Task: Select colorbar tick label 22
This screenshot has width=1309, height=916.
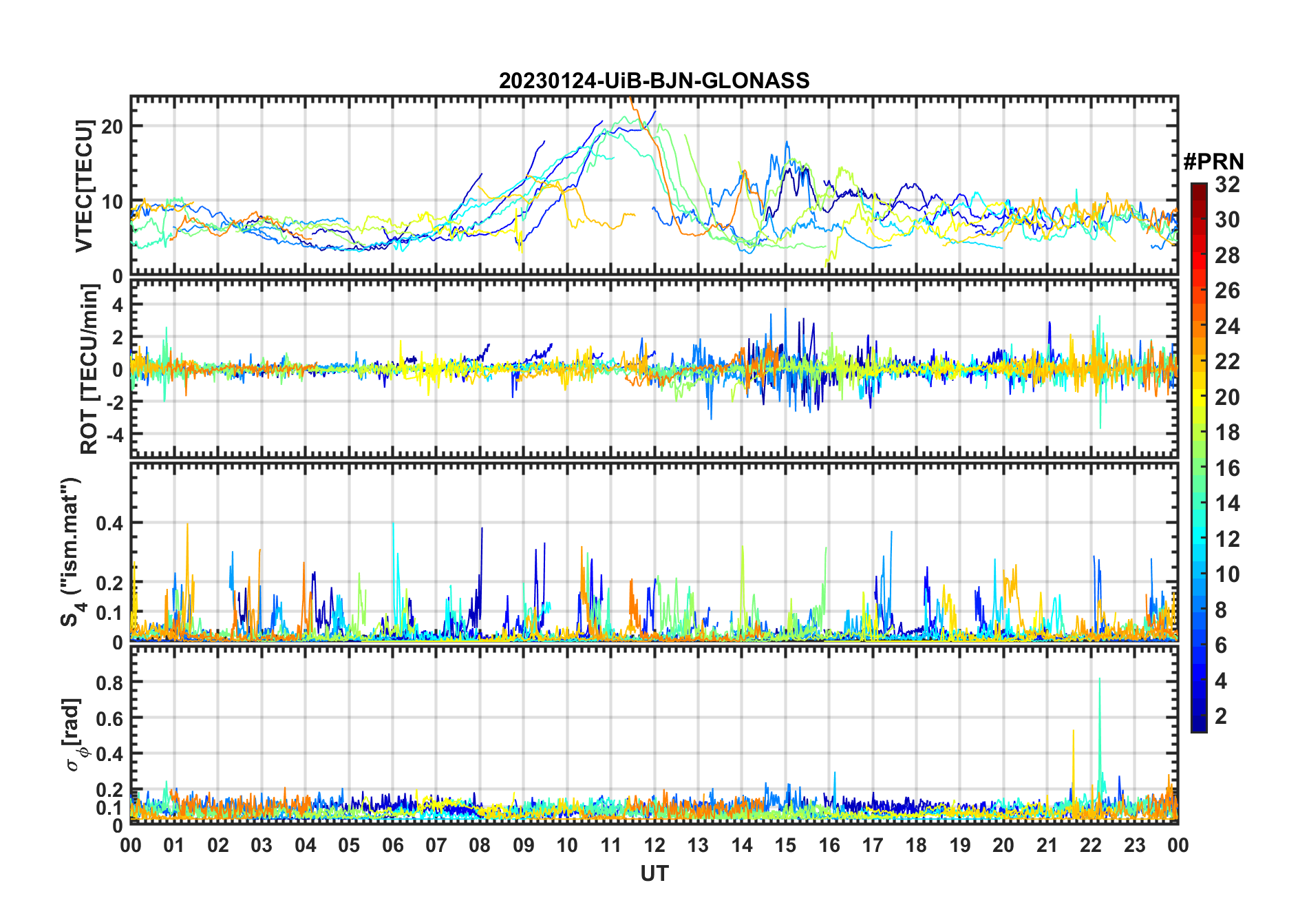Action: pyautogui.click(x=1227, y=362)
